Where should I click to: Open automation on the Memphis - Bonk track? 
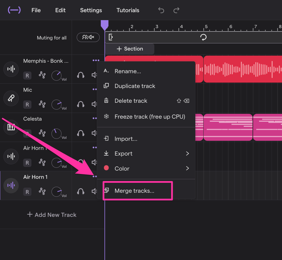point(42,75)
